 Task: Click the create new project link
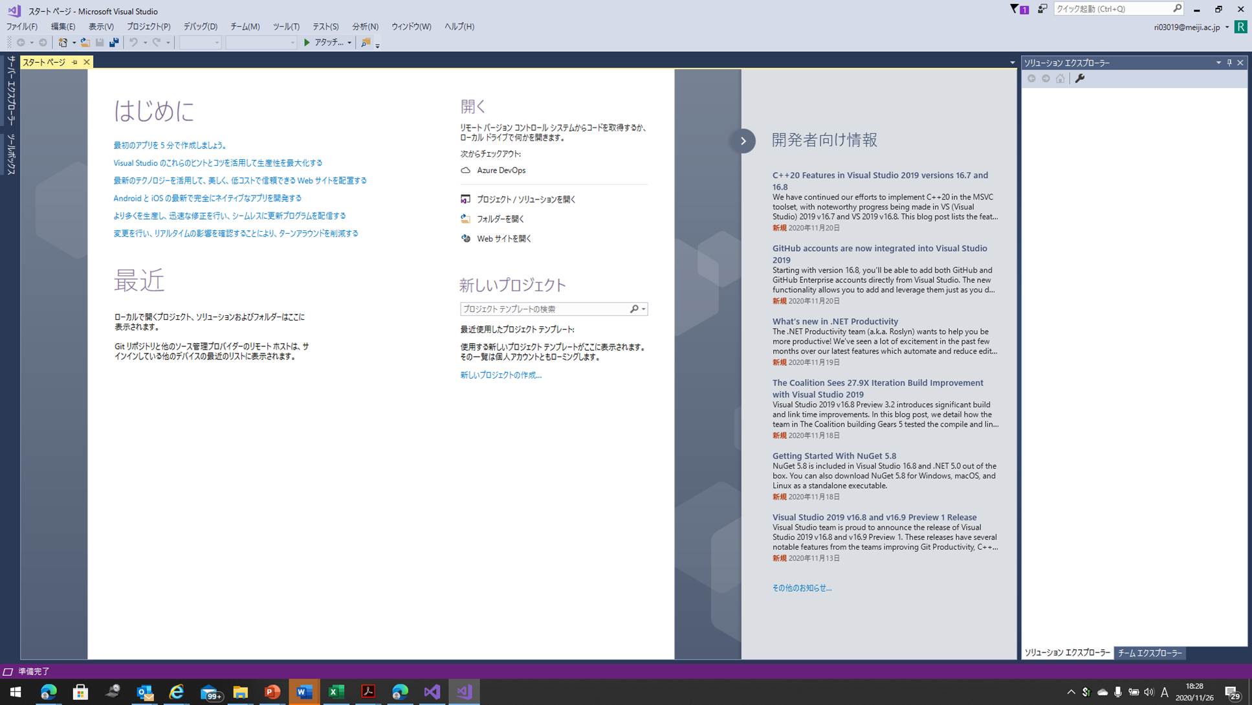pyautogui.click(x=500, y=375)
